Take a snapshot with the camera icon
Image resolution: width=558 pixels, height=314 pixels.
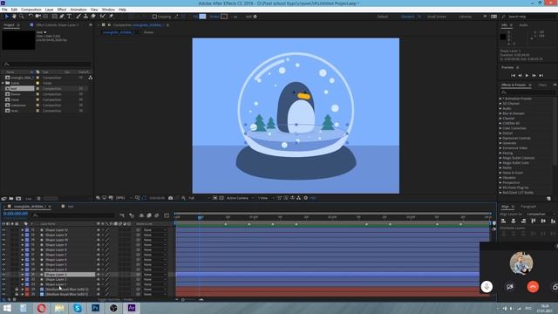[171, 198]
